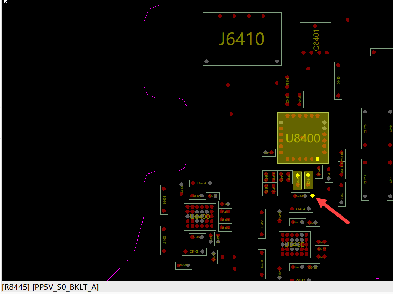Click the highlighted U8400 chip
This screenshot has width=393, height=294.
(x=303, y=138)
